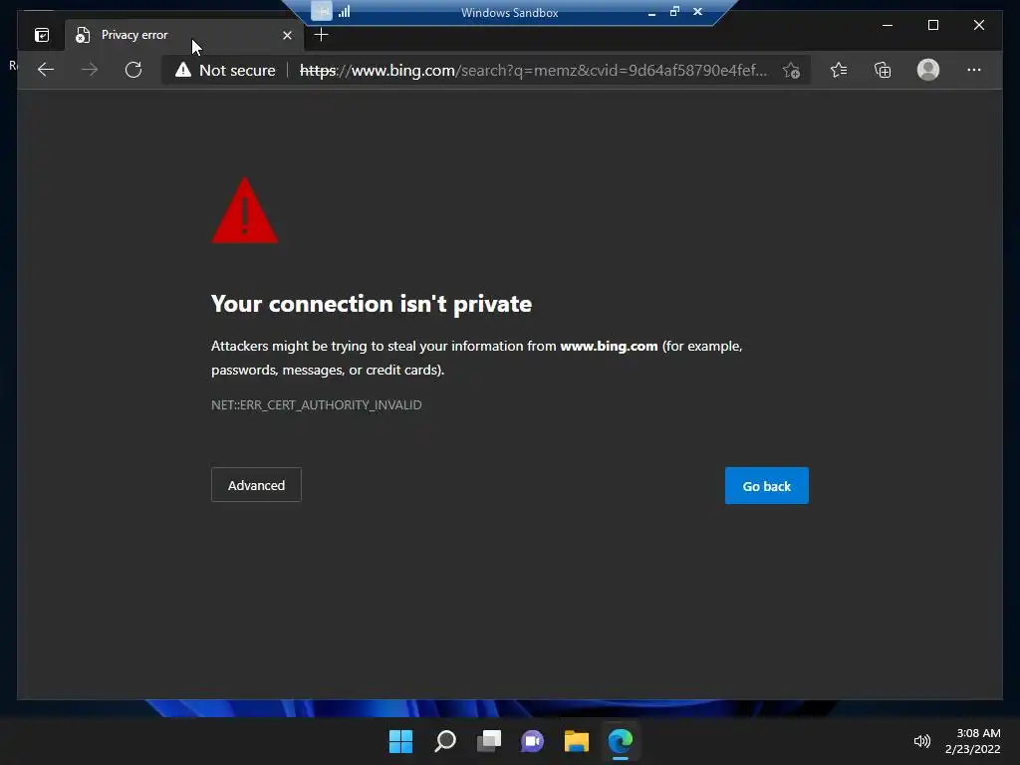Open the Favorites list icon
This screenshot has height=765, width=1020.
click(839, 70)
